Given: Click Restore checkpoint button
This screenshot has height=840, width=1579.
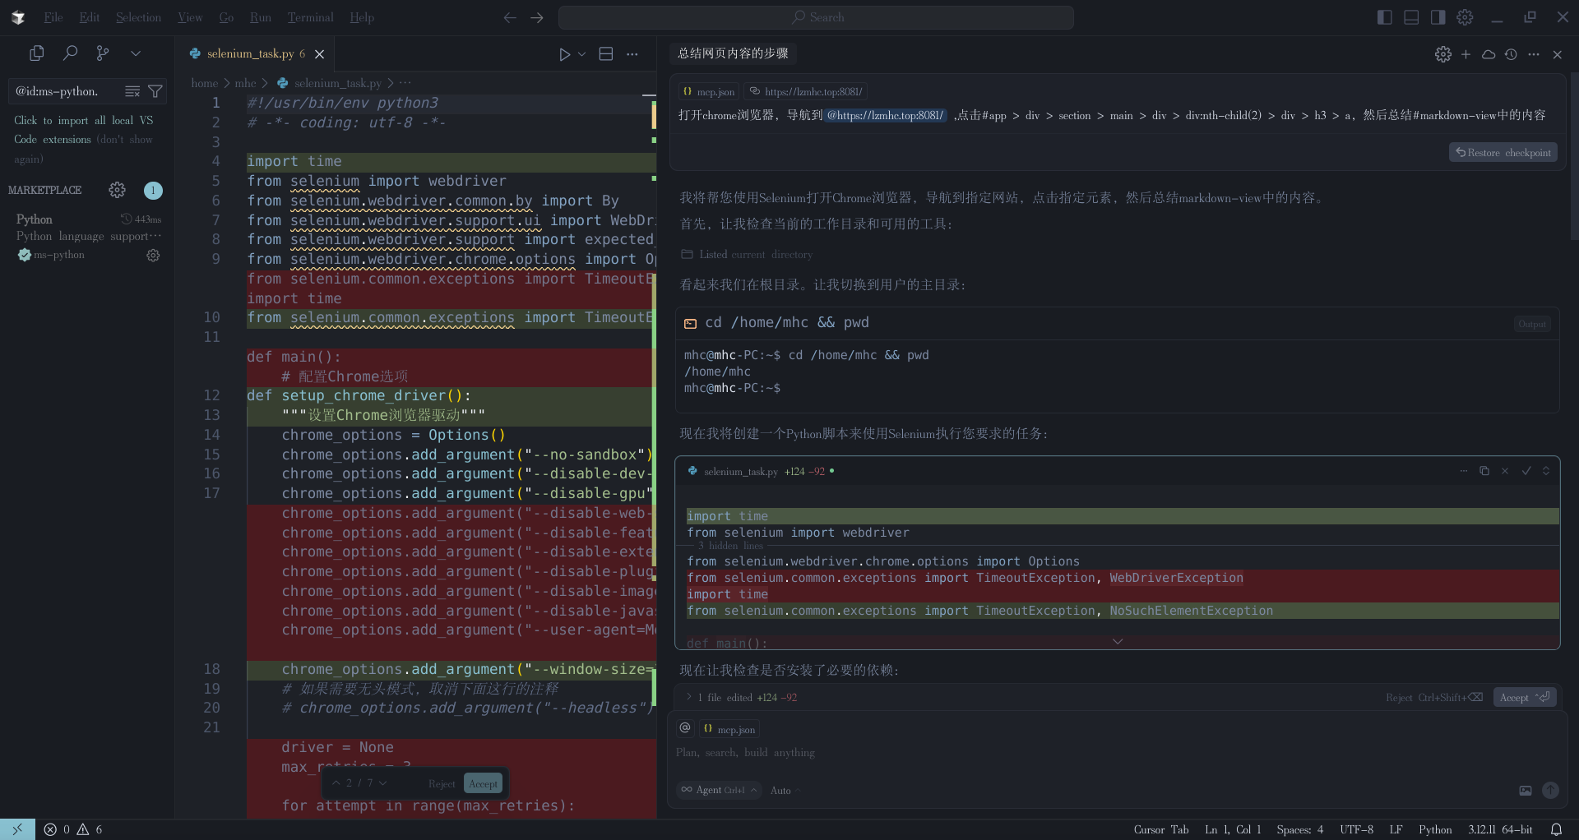Looking at the screenshot, I should pos(1503,153).
